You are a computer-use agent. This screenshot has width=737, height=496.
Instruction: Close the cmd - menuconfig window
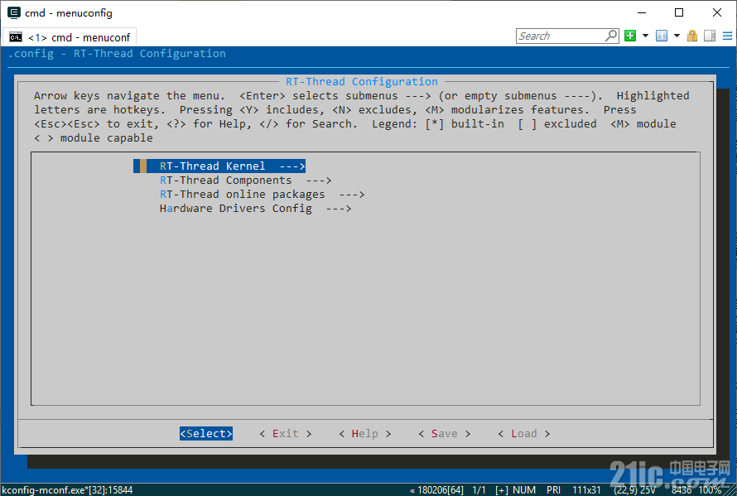click(717, 12)
